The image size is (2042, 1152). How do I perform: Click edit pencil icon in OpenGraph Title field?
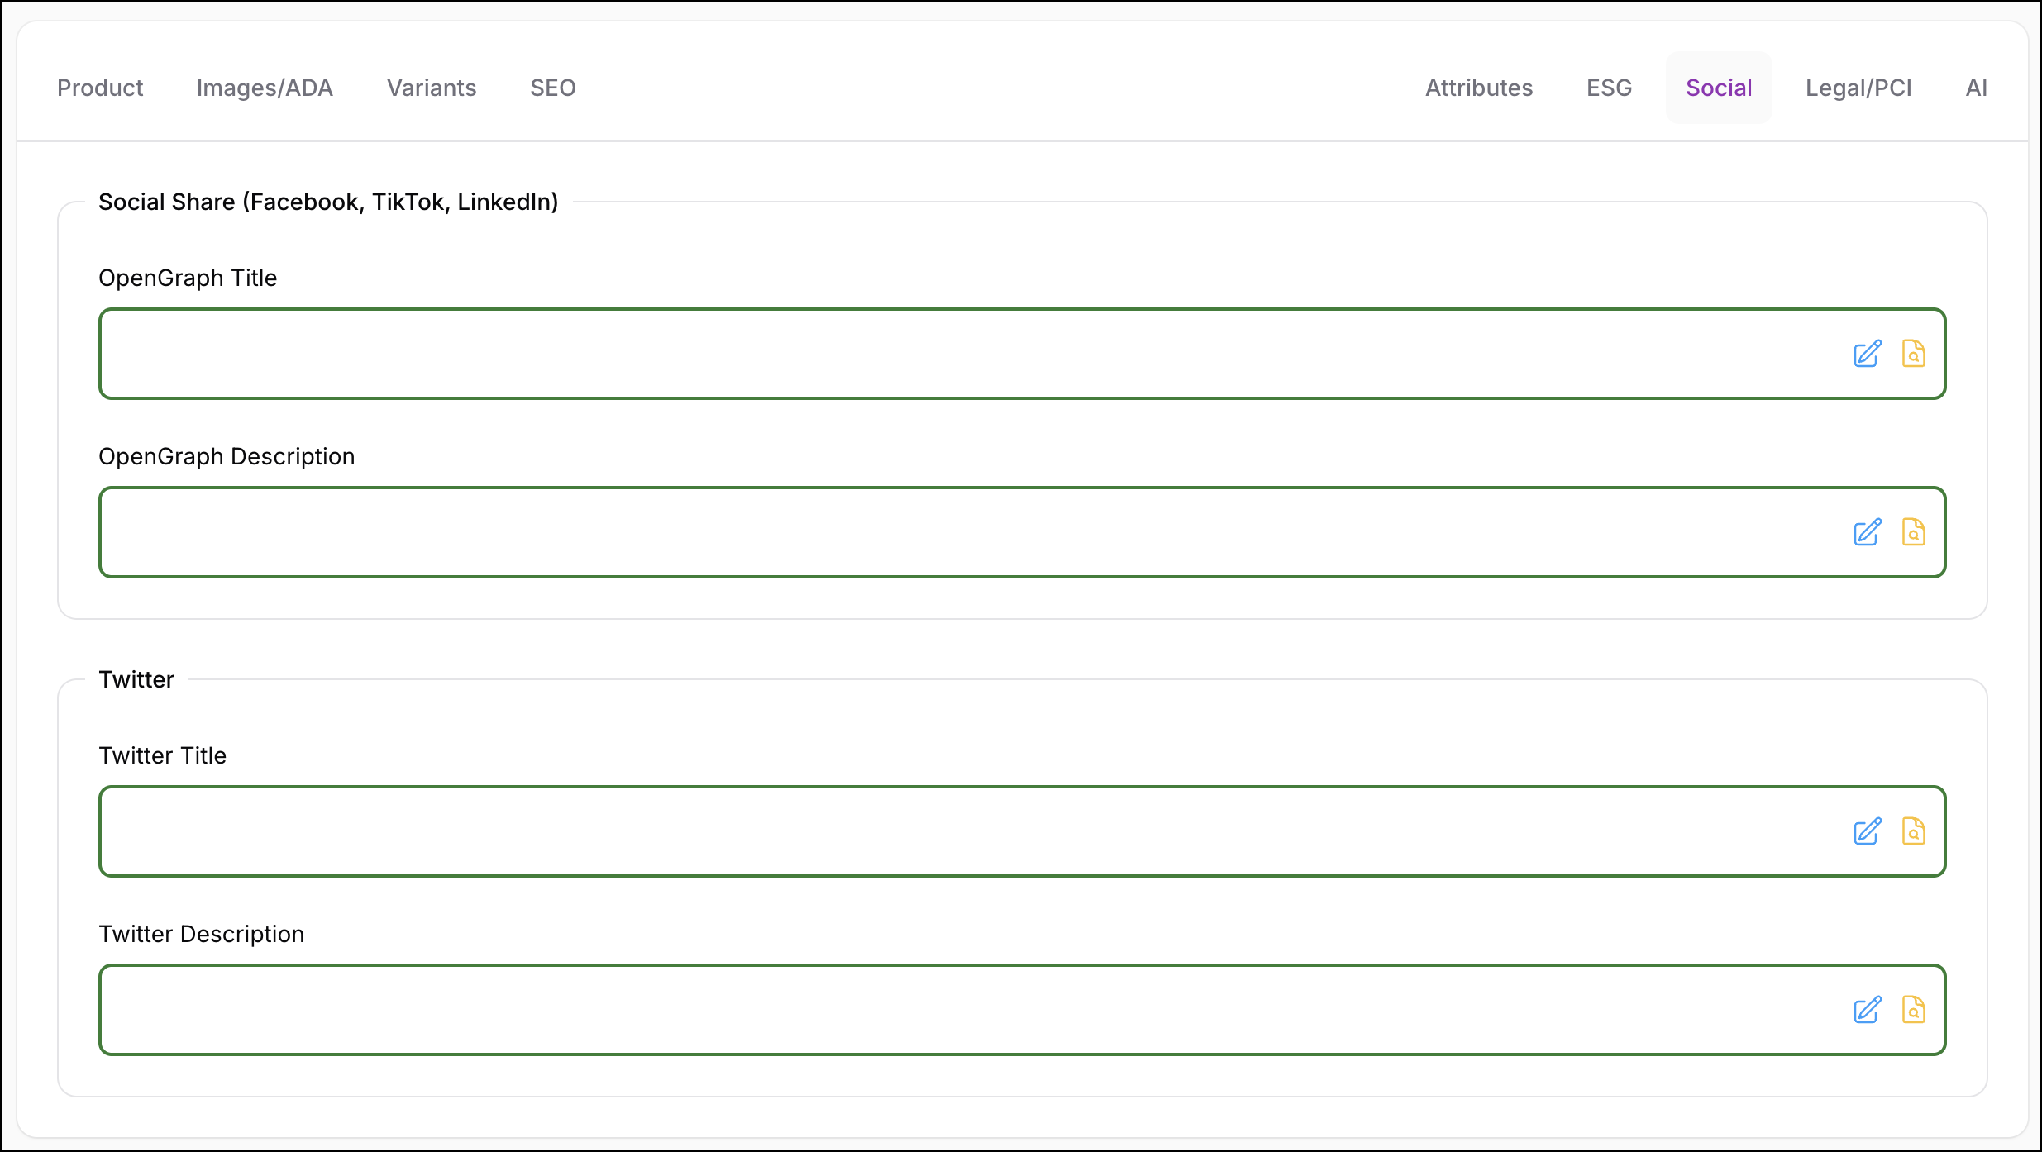pos(1867,354)
